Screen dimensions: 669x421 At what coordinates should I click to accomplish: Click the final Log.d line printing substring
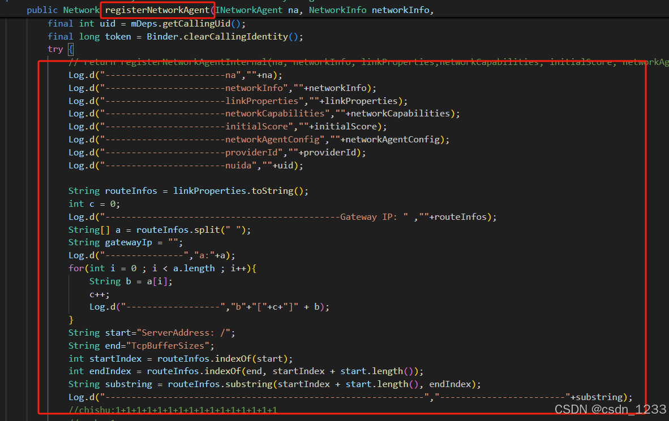tap(350, 397)
